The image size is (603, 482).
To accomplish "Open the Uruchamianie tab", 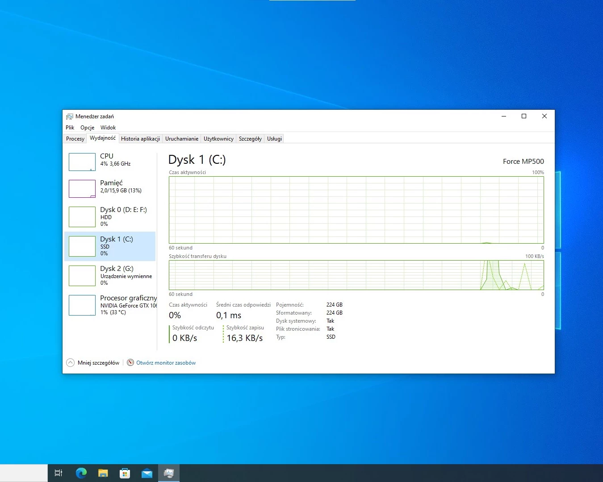I will [x=182, y=139].
